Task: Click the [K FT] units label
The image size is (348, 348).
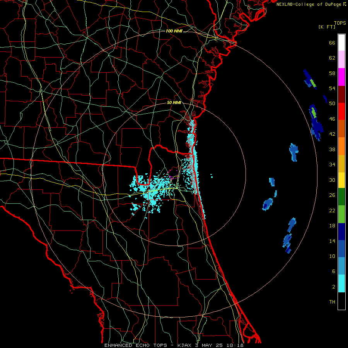Action: [327, 27]
